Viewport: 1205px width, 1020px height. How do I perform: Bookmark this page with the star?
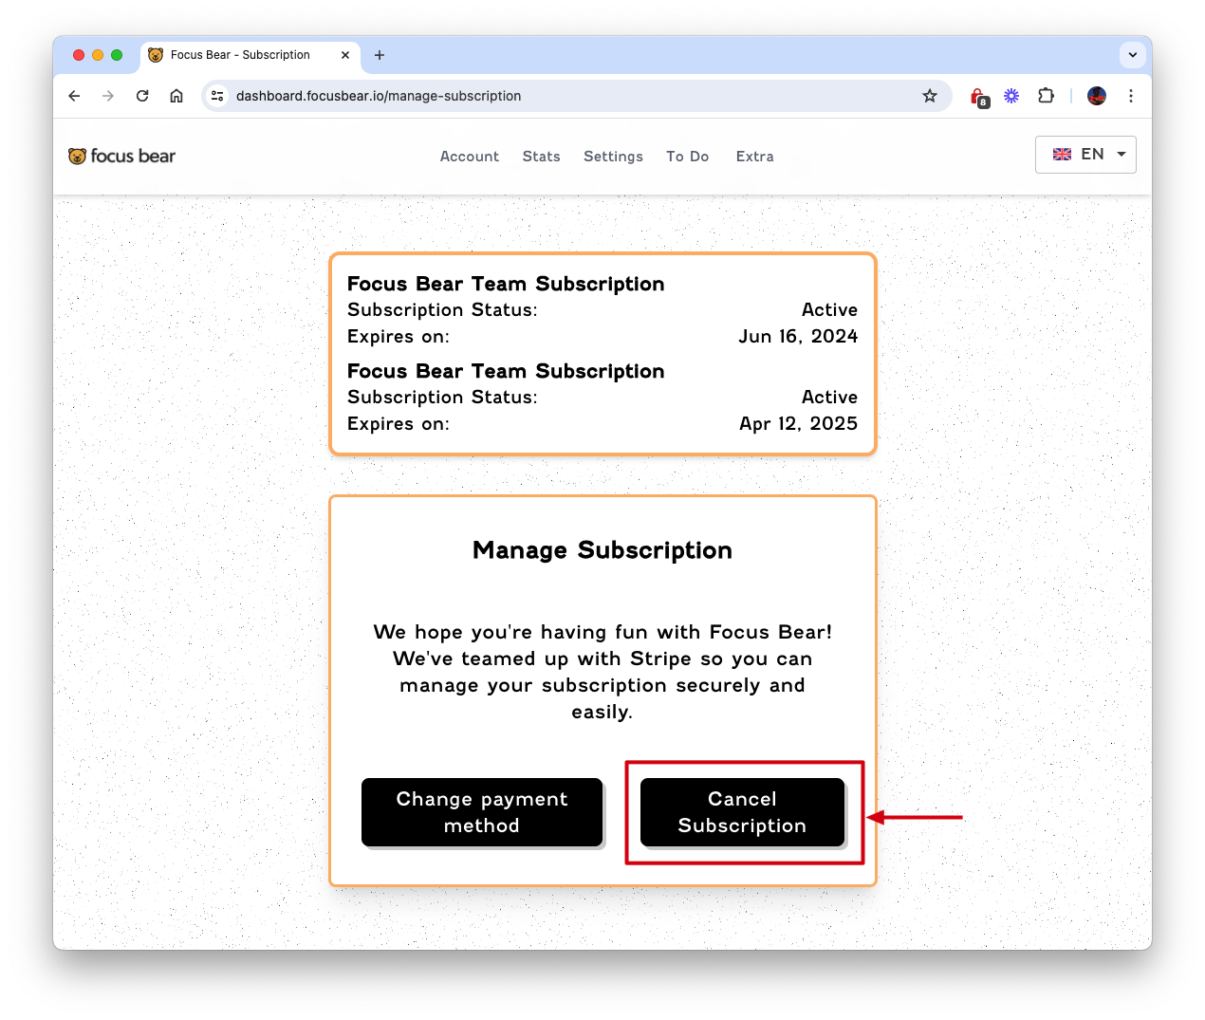coord(930,96)
